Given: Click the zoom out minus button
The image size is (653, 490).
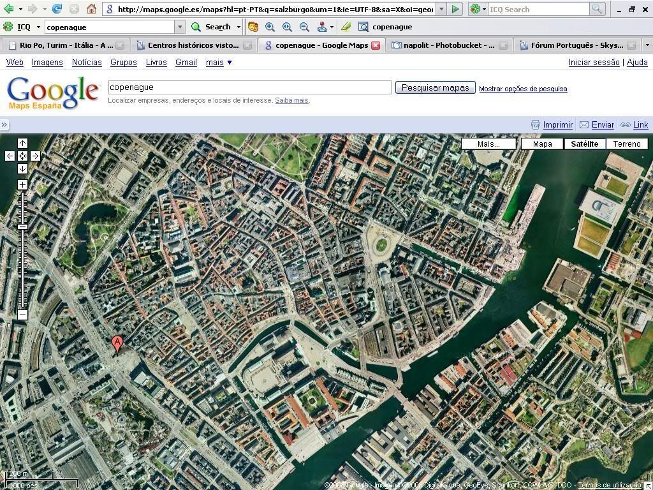Looking at the screenshot, I should [x=22, y=315].
